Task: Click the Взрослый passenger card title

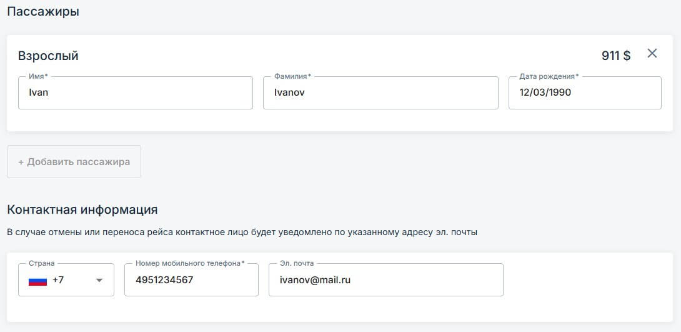Action: [48, 56]
